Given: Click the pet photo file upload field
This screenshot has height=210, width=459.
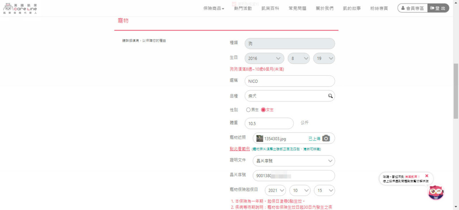Looking at the screenshot, I should [x=294, y=138].
